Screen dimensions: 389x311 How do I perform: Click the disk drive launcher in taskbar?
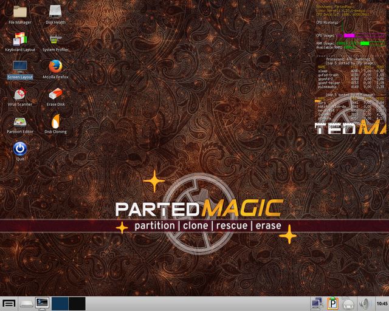[x=27, y=304]
